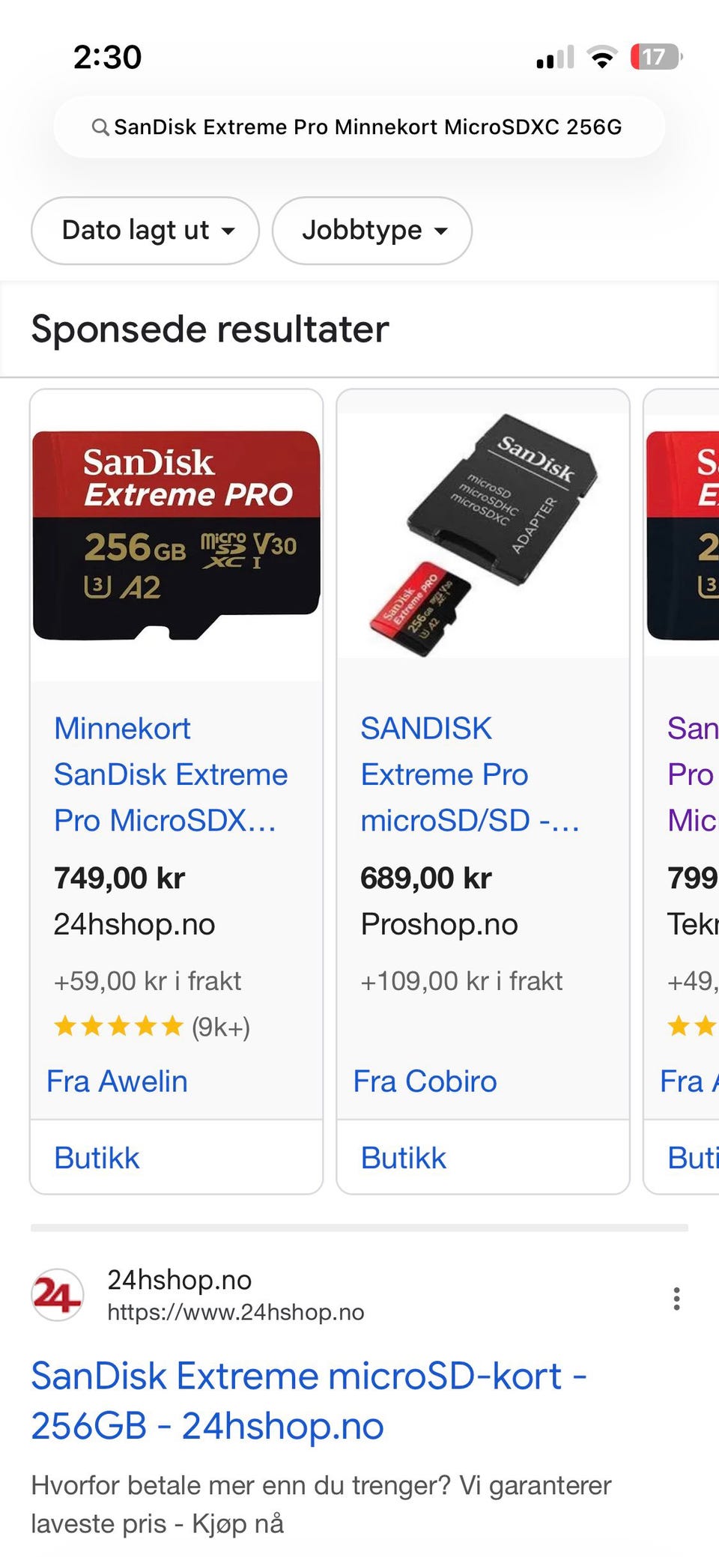Open the SanDisk 256GB card product image
719x1557 pixels.
[176, 535]
